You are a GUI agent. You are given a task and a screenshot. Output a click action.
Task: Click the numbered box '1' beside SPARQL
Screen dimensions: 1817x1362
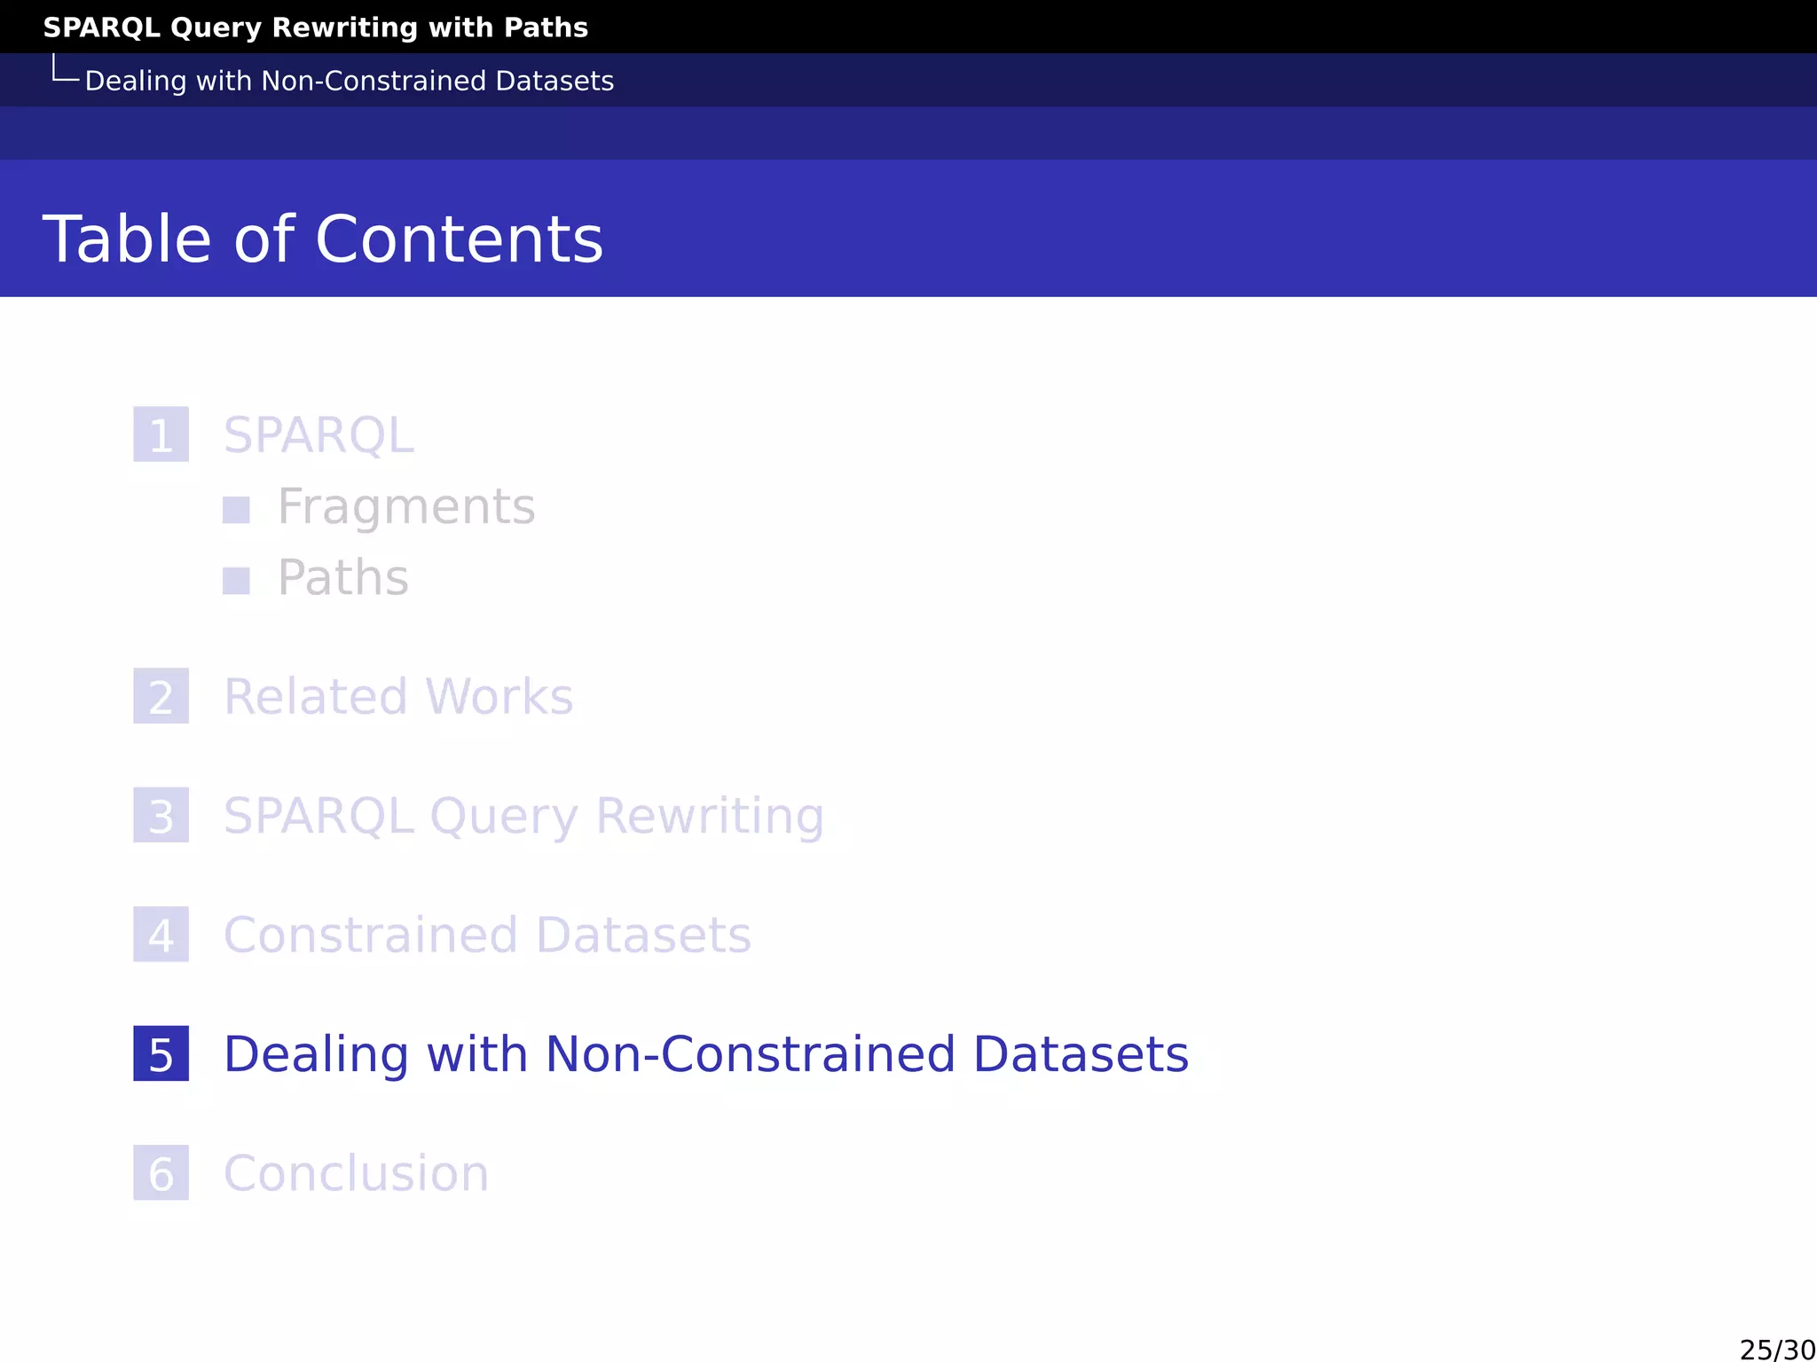pyautogui.click(x=161, y=434)
